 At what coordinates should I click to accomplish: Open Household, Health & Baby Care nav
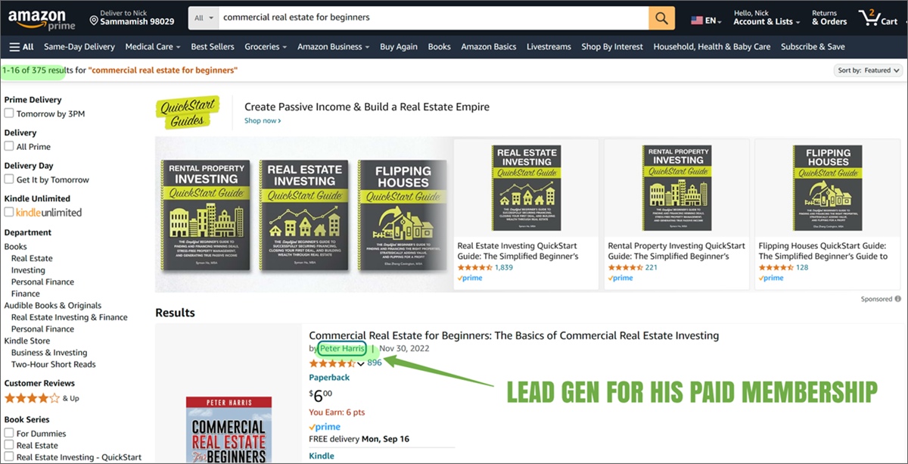pos(712,46)
